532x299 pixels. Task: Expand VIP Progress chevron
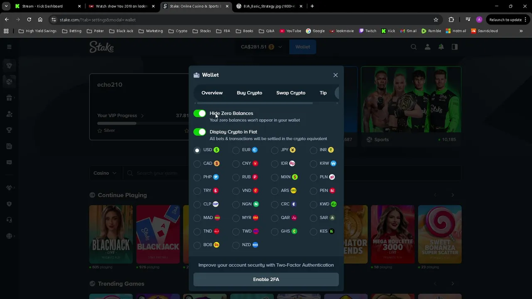click(143, 116)
